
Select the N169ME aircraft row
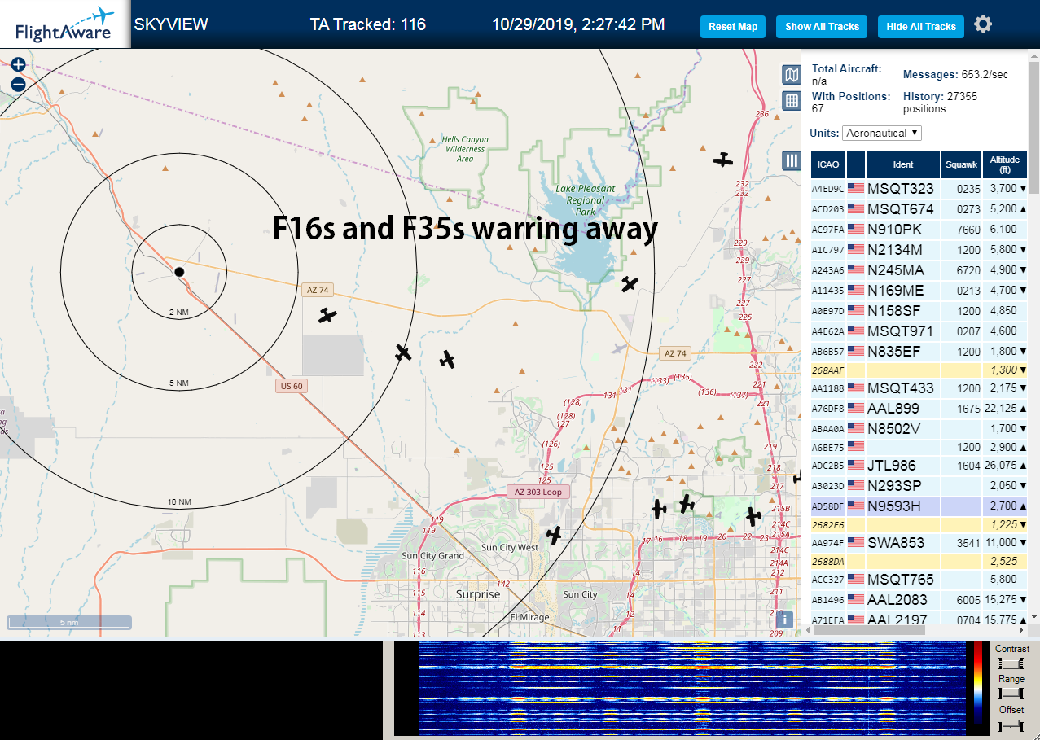pos(919,290)
